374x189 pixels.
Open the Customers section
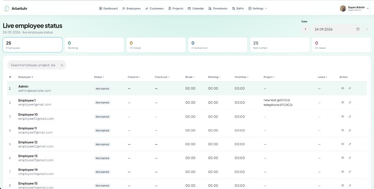tap(154, 8)
